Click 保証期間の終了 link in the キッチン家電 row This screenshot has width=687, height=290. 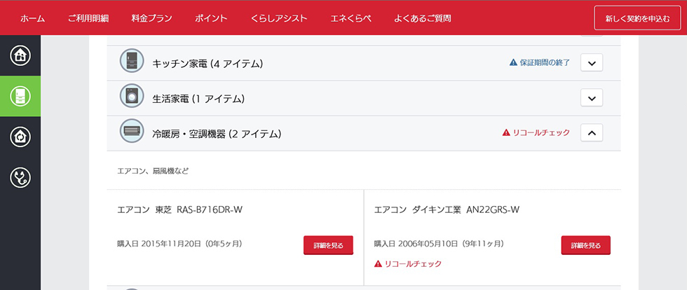[545, 62]
